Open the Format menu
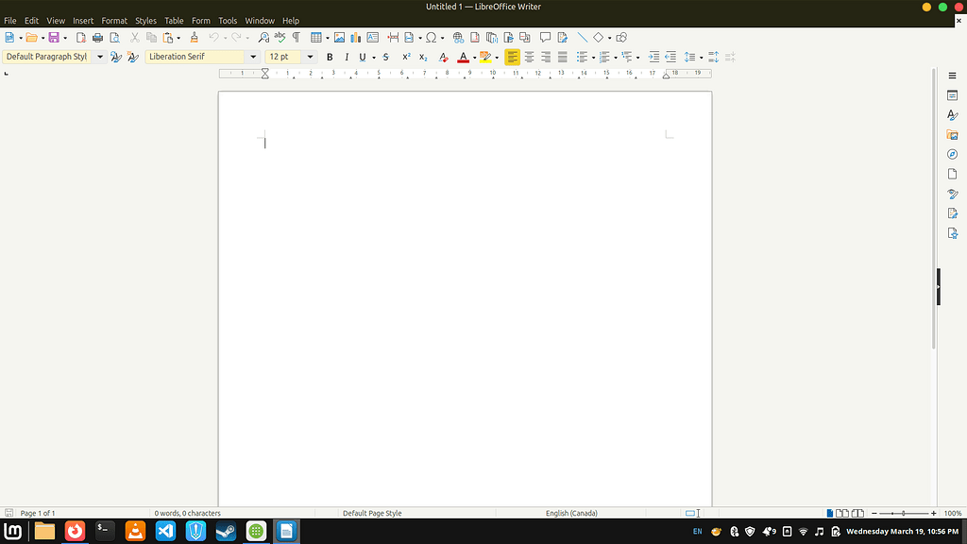 click(114, 20)
